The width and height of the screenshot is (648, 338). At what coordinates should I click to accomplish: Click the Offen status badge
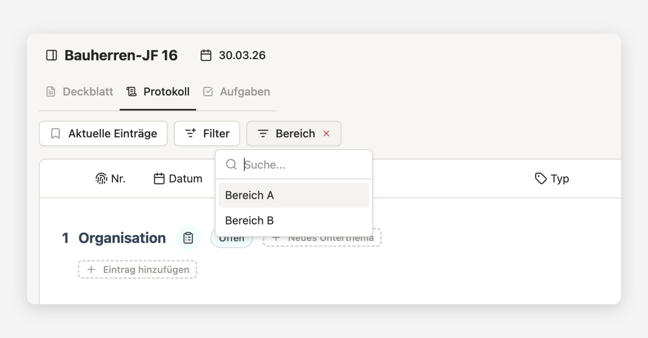point(232,242)
